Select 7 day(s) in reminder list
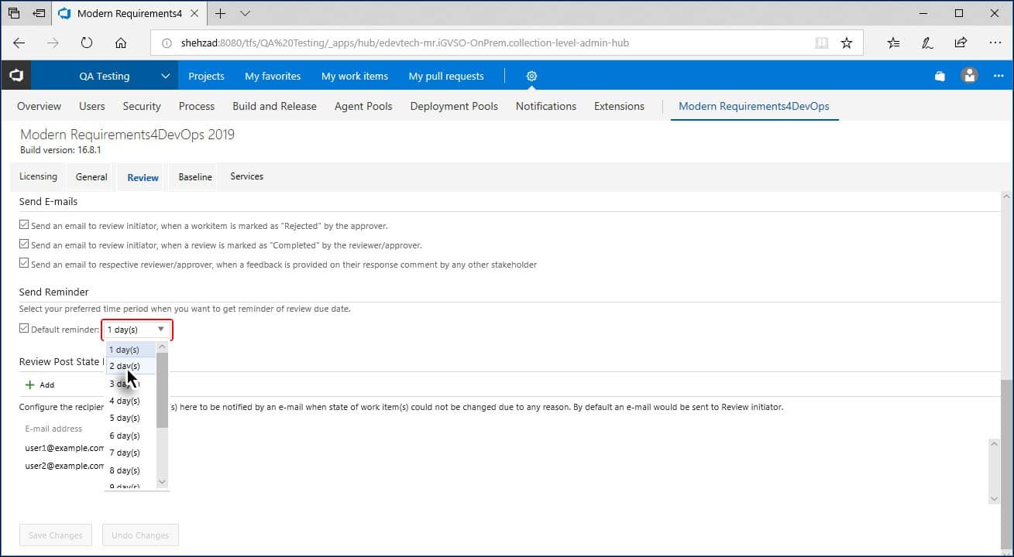Screen dimensions: 1014x557 130,453
